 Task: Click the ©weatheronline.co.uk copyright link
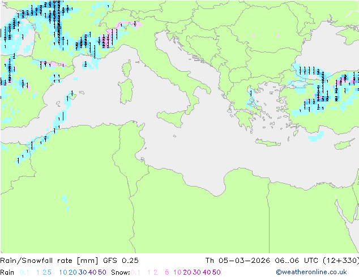pyautogui.click(x=311, y=272)
